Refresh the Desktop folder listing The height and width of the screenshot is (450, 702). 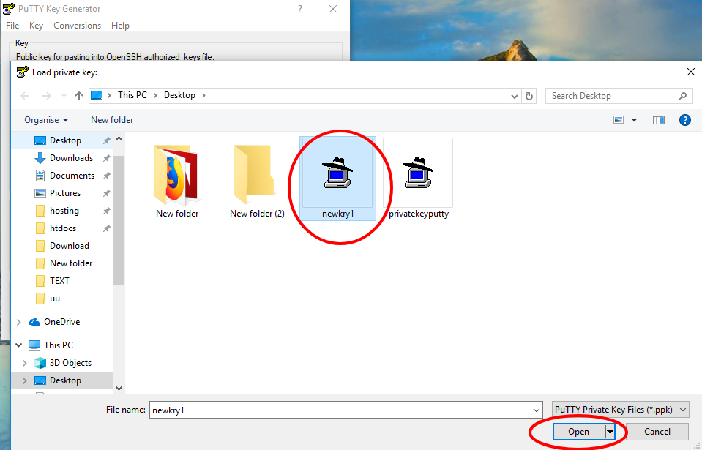tap(529, 96)
